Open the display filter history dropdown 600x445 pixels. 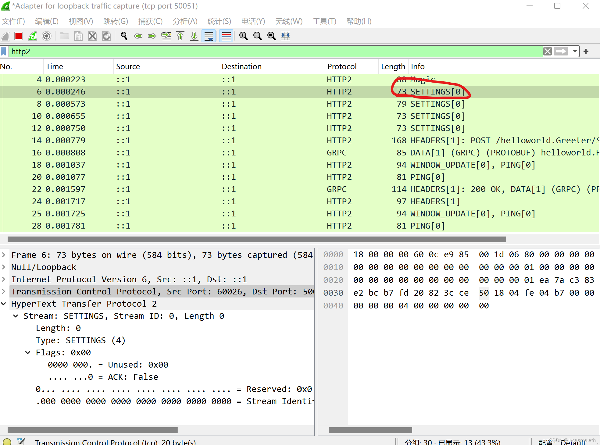click(575, 51)
